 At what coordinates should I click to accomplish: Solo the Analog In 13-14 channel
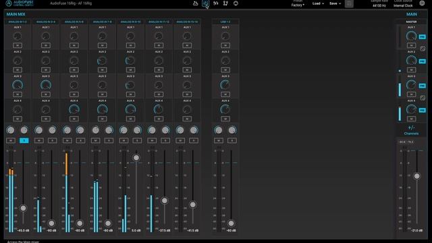pos(194,140)
